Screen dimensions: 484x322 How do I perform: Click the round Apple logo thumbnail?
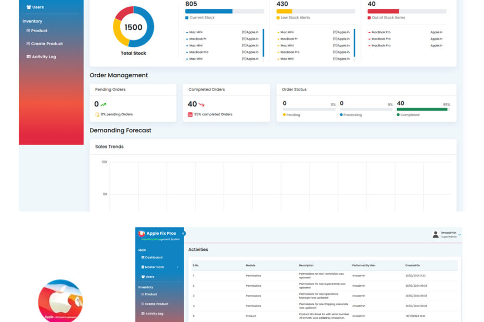click(x=60, y=301)
